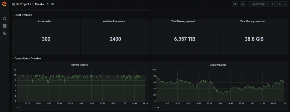Zoom out the time range

(x=274, y=4)
